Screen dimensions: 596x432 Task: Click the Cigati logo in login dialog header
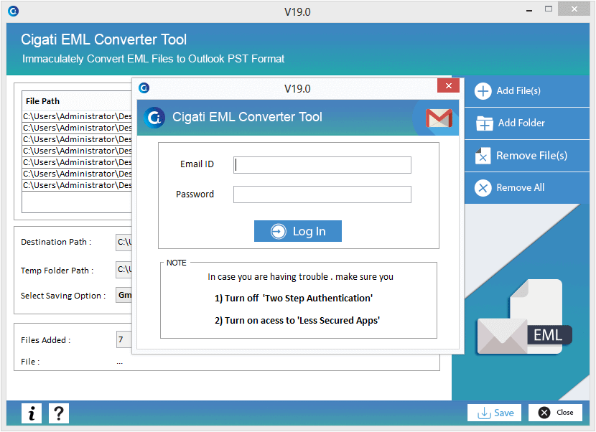pyautogui.click(x=154, y=118)
